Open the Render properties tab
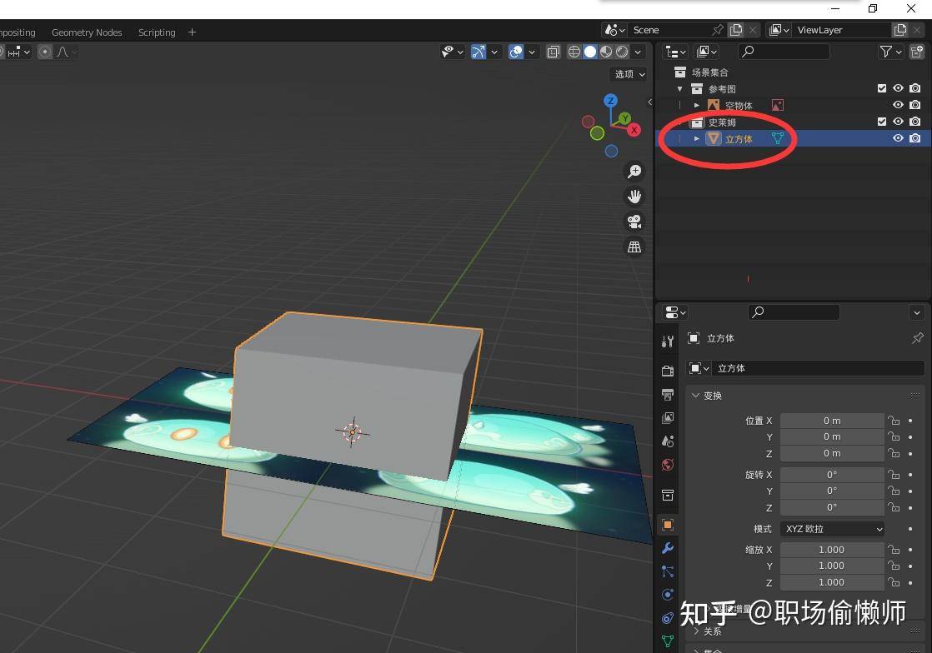 pos(668,371)
